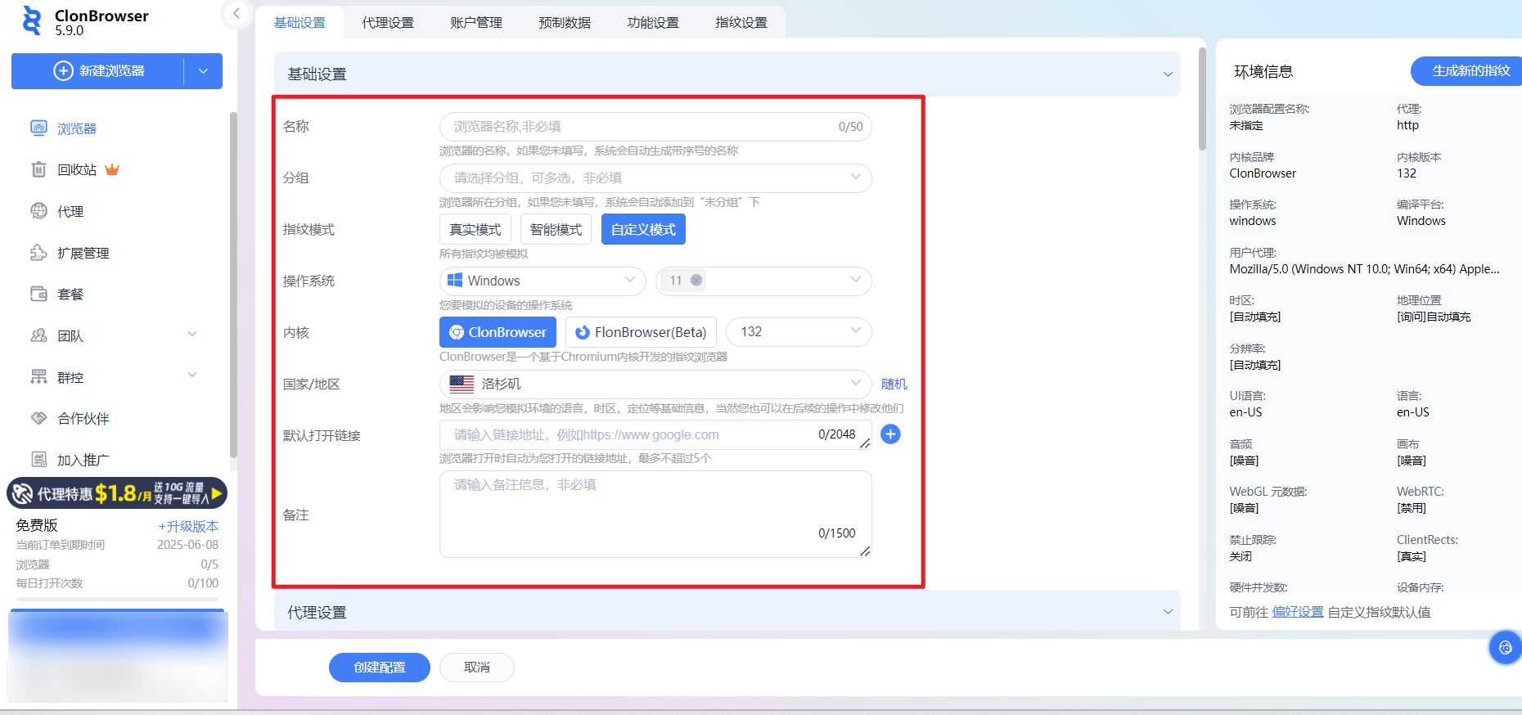Open the Windows operating system dropdown

point(543,281)
